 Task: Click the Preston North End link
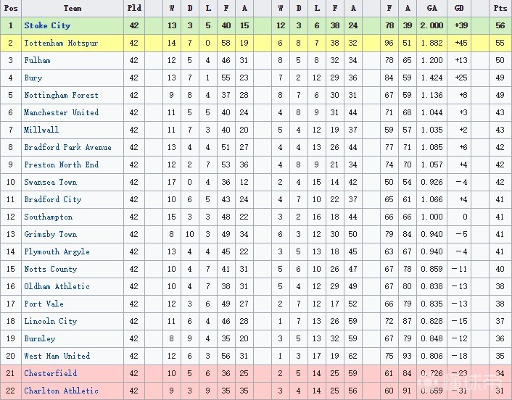coord(61,164)
